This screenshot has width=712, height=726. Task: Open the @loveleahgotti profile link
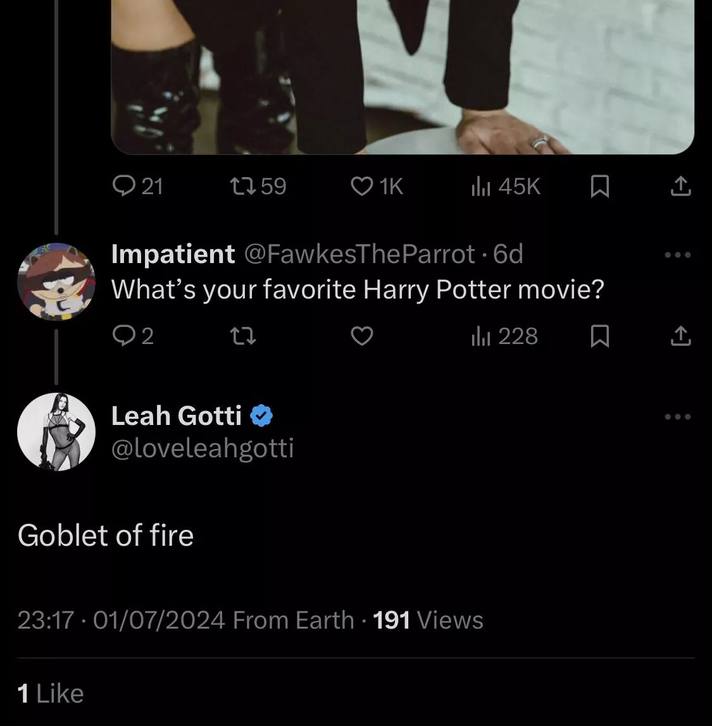click(203, 448)
